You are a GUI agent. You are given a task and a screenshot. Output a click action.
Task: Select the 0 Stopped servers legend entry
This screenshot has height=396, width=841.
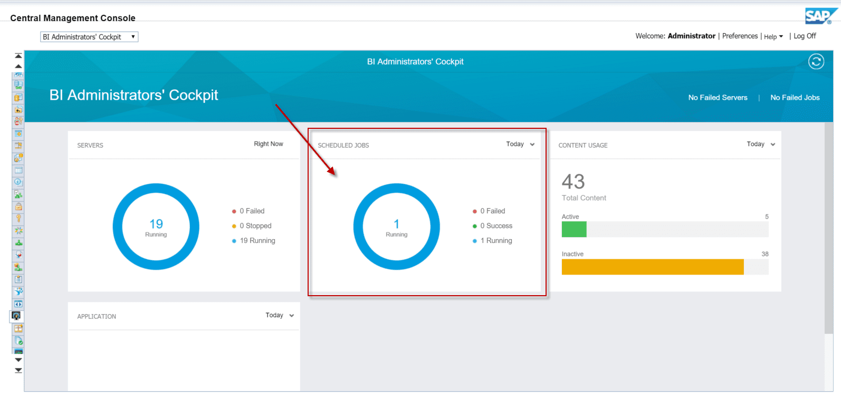point(252,226)
